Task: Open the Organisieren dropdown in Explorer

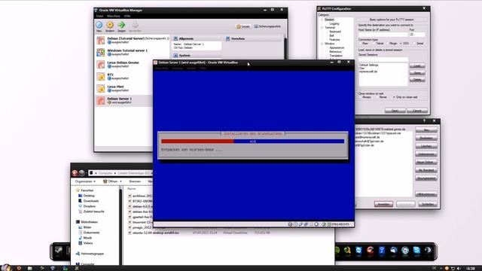Action: pos(85,181)
